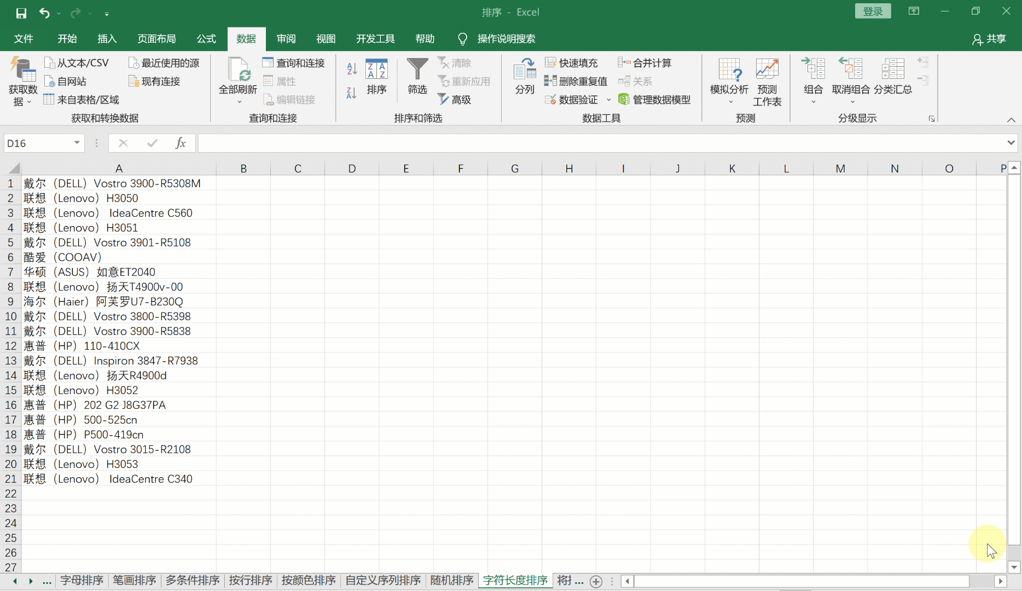The image size is (1022, 591).
Task: Toggle the Filter (筛选) funnel
Action: (417, 77)
